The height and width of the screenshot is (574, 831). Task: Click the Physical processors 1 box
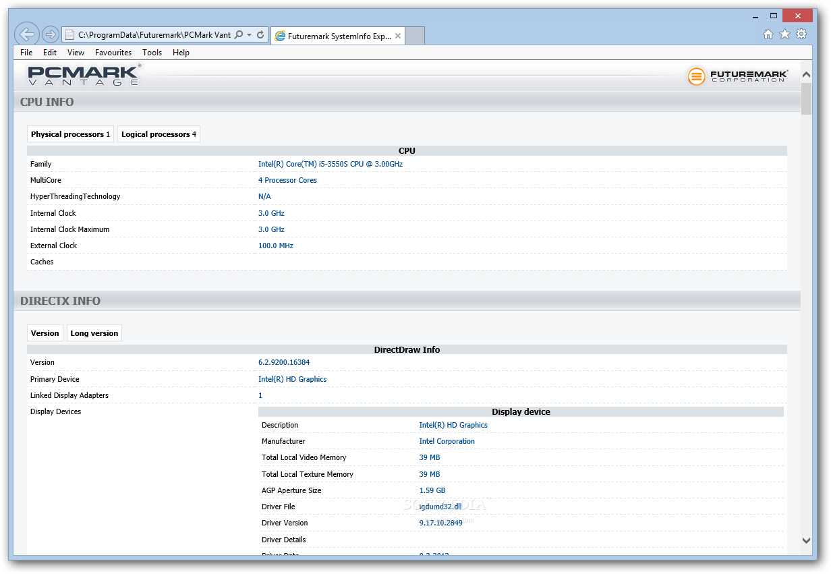[70, 134]
